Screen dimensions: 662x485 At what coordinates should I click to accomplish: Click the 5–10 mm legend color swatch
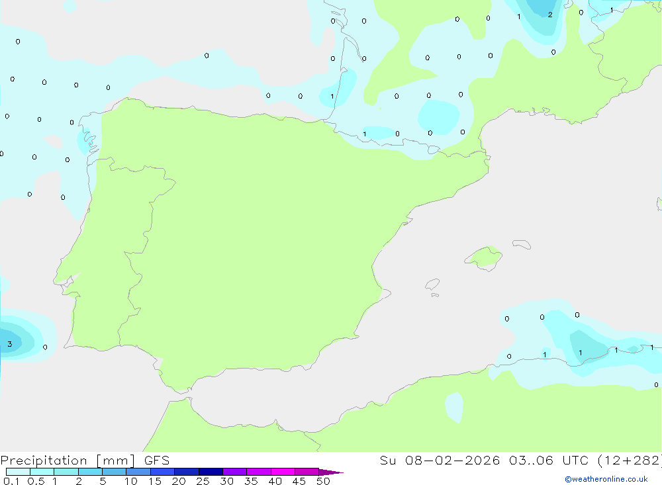114,472
